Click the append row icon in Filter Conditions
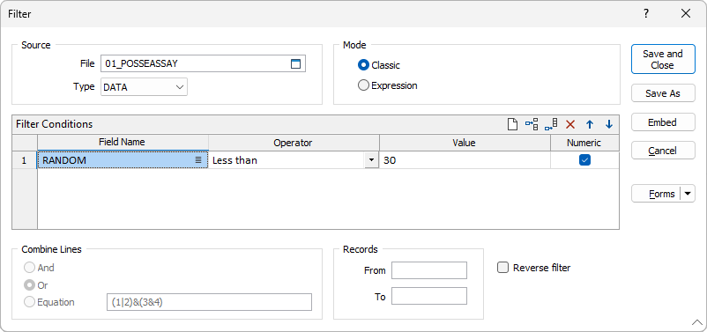Screen dimensions: 707x332 tap(551, 124)
